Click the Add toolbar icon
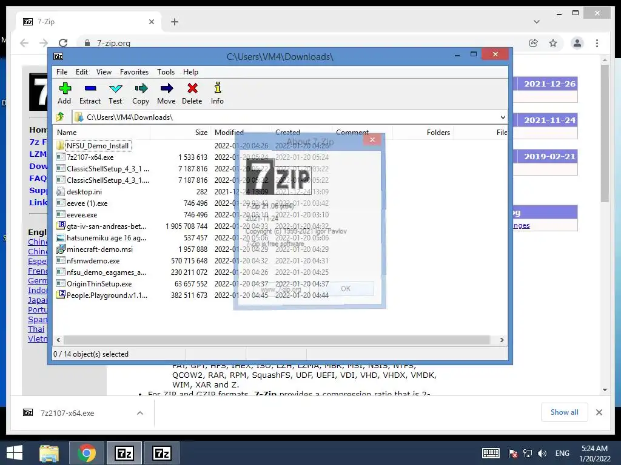621x465 pixels. point(64,88)
